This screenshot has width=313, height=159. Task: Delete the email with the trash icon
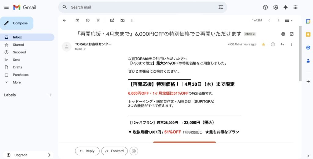[98, 20]
